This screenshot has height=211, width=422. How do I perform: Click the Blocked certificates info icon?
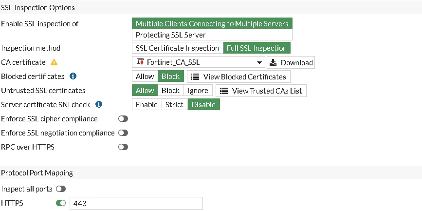pos(73,76)
